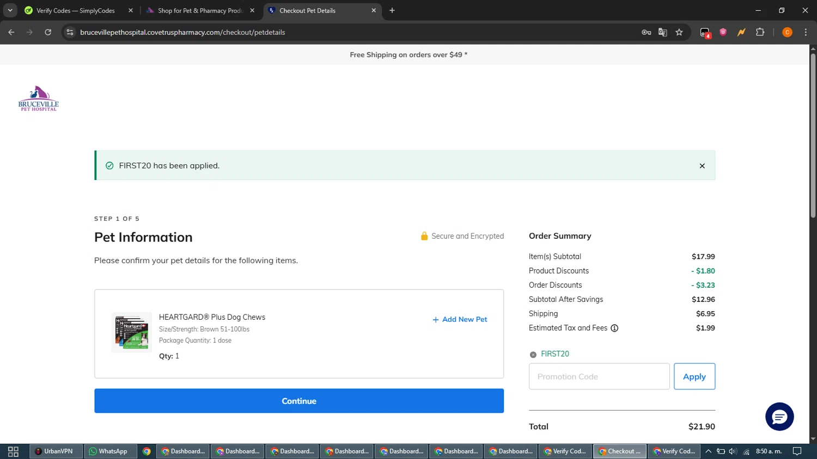Viewport: 817px width, 459px height.
Task: Open the Windows notification center
Action: [797, 451]
